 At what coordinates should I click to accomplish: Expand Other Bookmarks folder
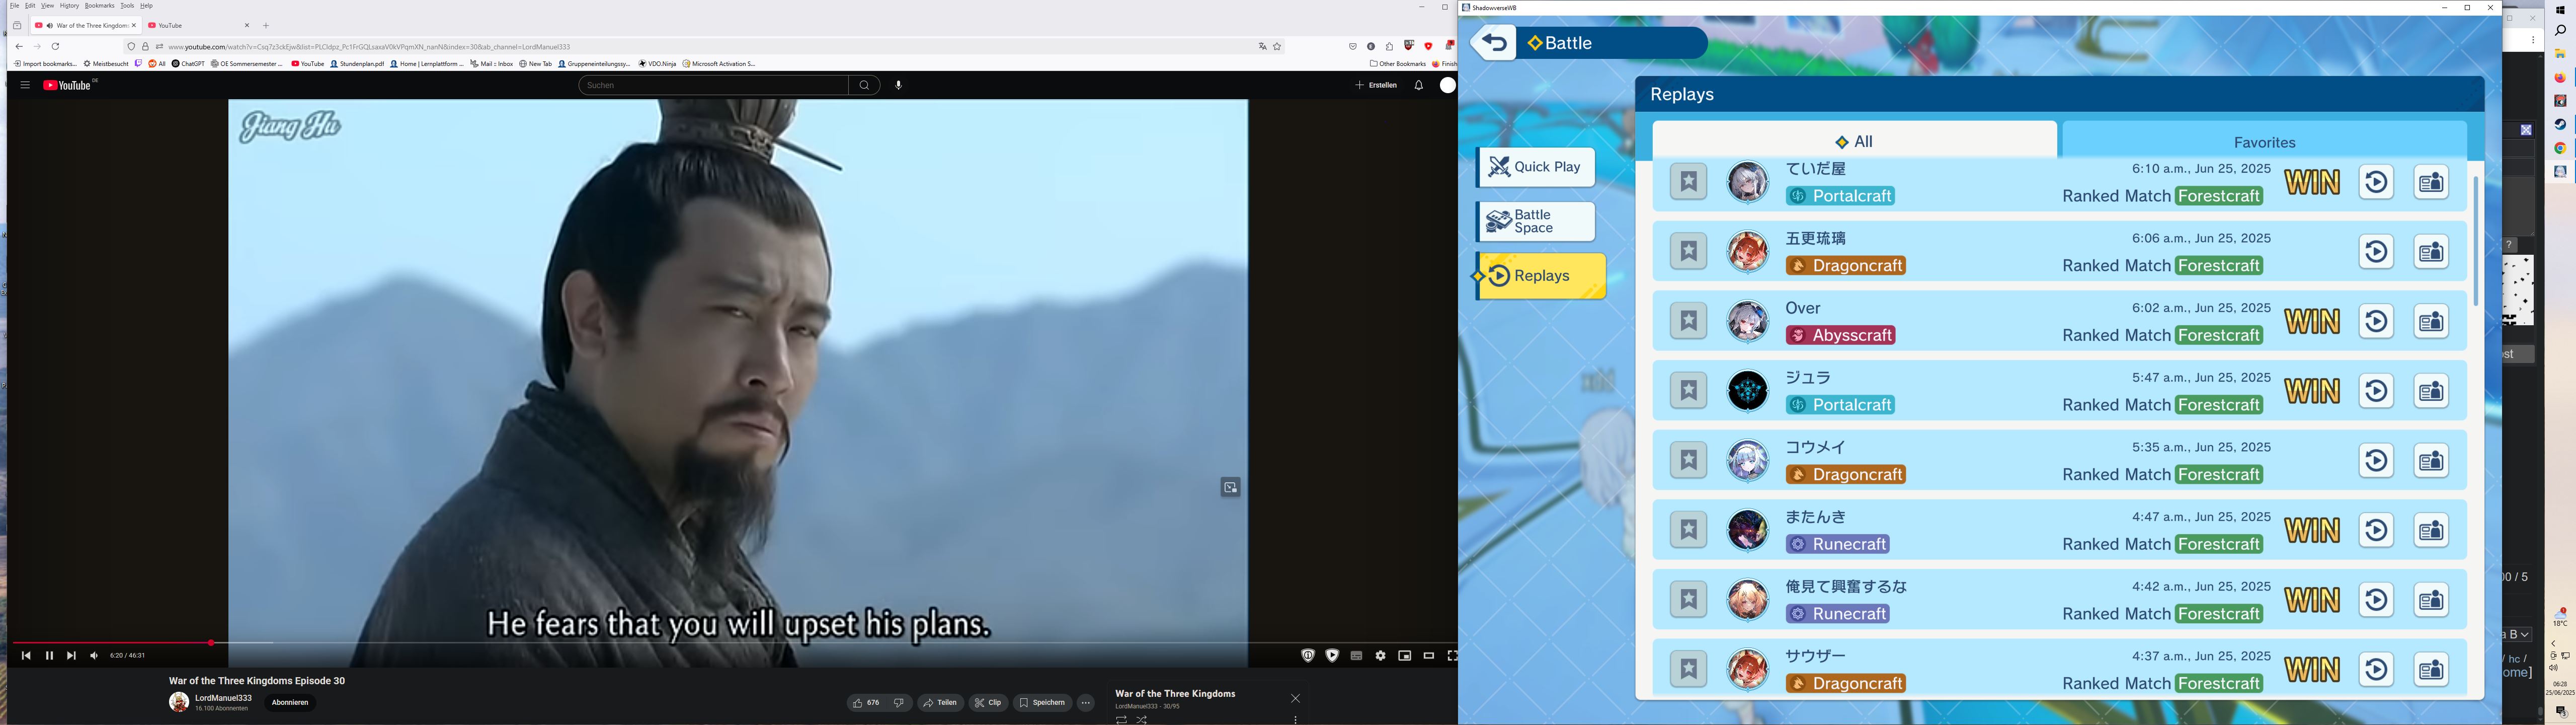click(1398, 64)
